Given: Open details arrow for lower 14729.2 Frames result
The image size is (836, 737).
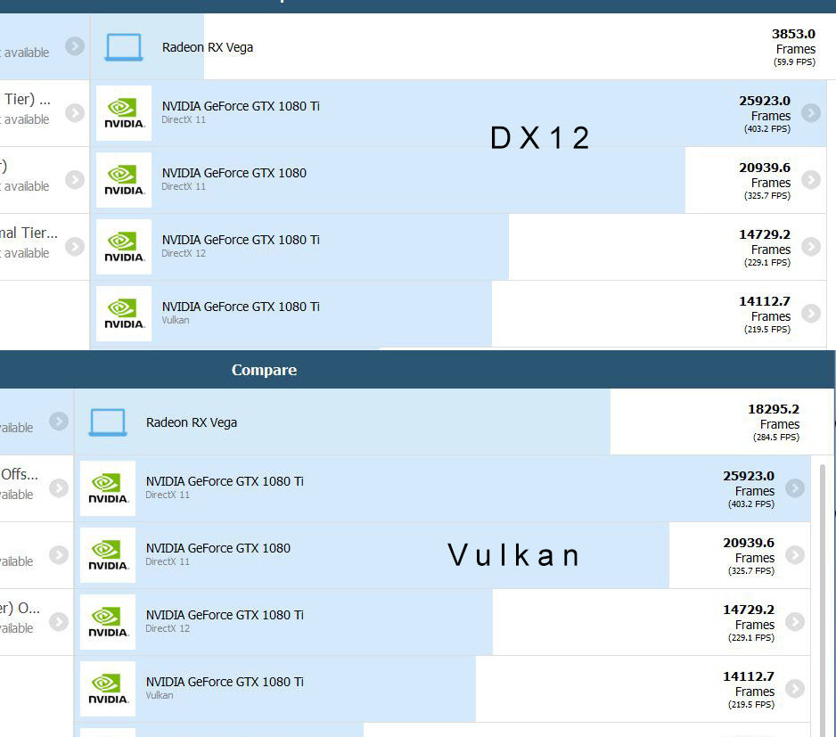Looking at the screenshot, I should pyautogui.click(x=794, y=622).
